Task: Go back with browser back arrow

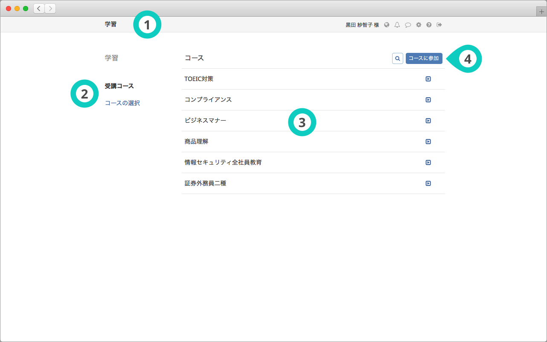Action: (39, 9)
